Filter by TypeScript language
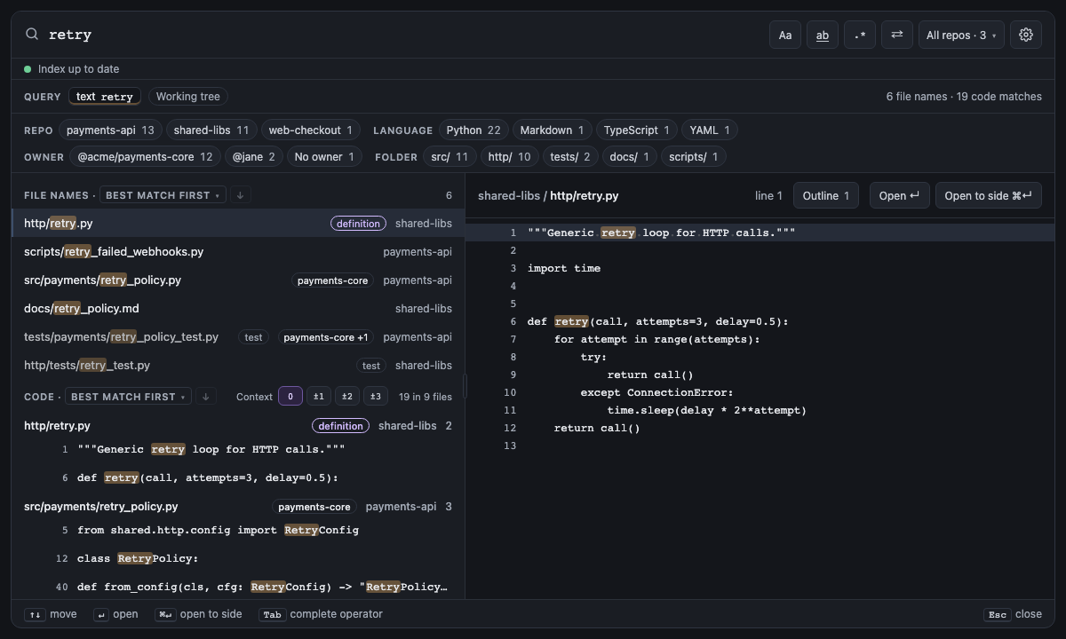 tap(637, 130)
